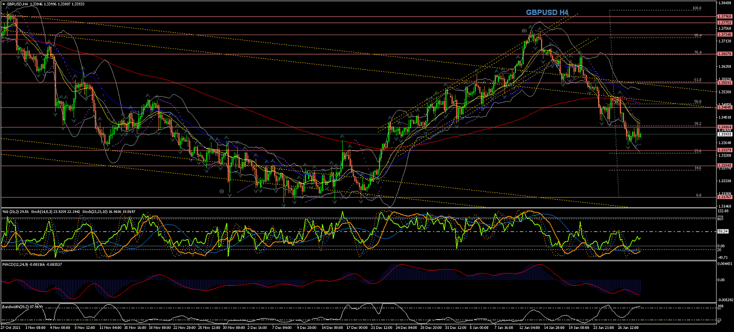Viewport: 734px width, 332px height.
Task: Click the Fibonacci 76.4 level label
Action: 698,52
